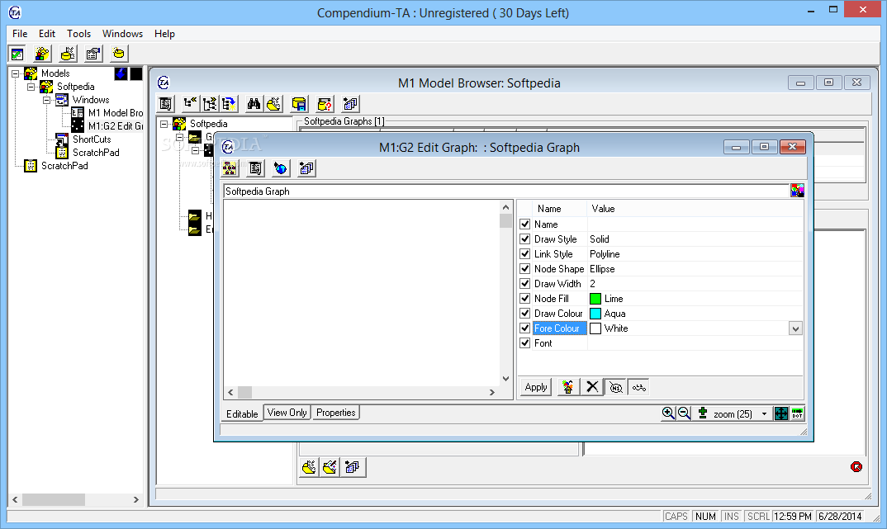887x529 pixels.
Task: Click the tree refresh arrow icon in Model Browser
Action: pyautogui.click(x=229, y=104)
